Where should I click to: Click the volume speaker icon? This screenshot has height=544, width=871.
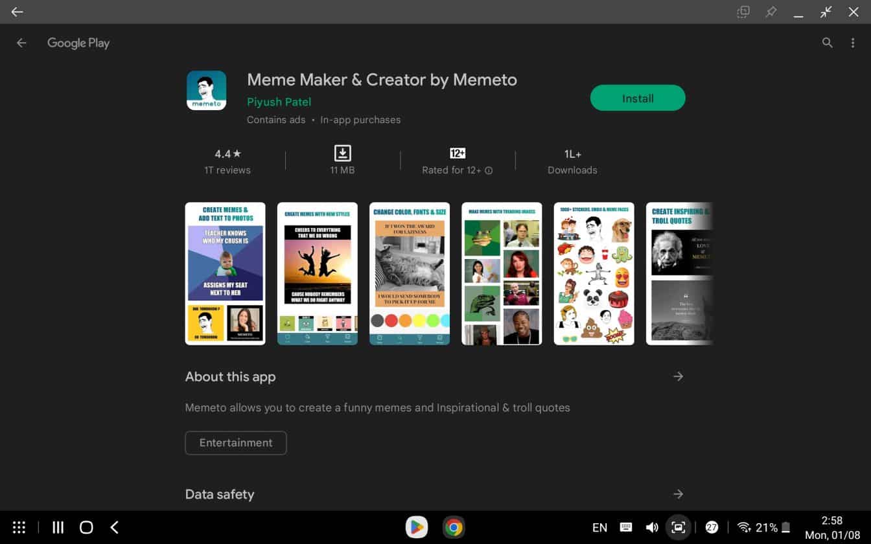[x=653, y=527]
